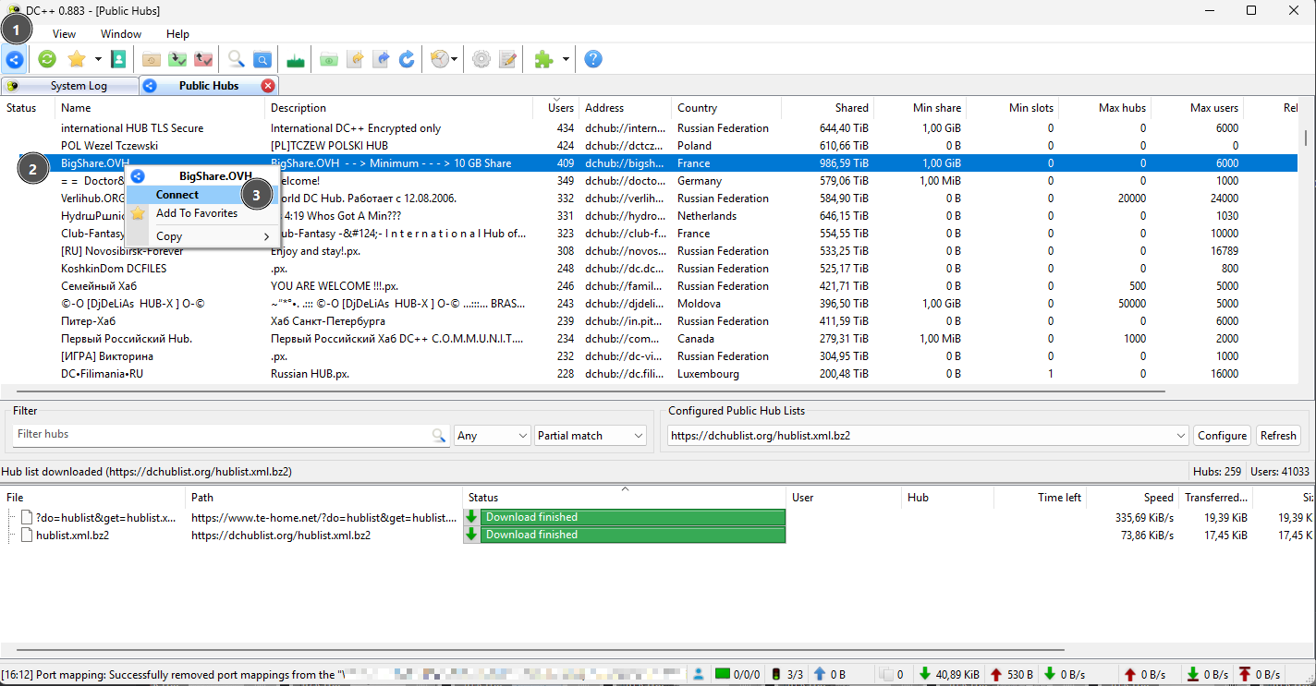This screenshot has height=686, width=1316.
Task: Expand the Copy submenu in context menu
Action: coord(202,236)
